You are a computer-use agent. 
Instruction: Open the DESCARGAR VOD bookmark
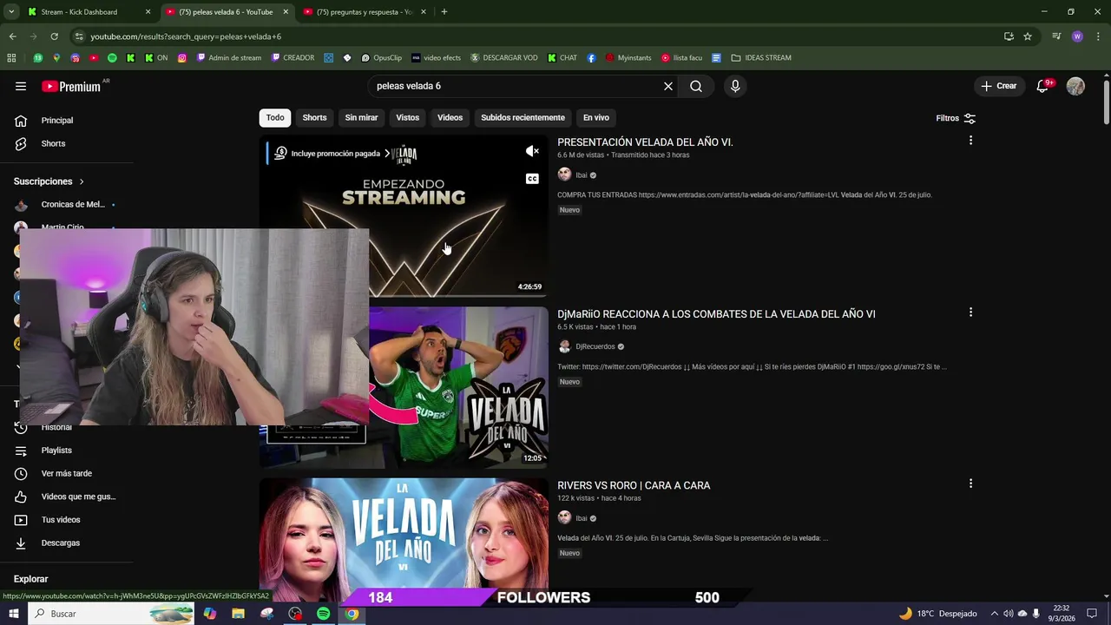pyautogui.click(x=503, y=58)
